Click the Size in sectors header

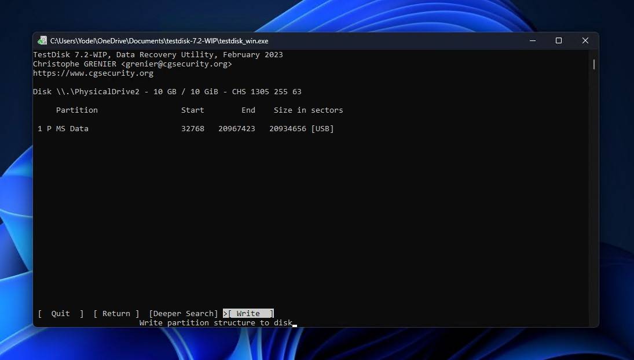coord(308,110)
